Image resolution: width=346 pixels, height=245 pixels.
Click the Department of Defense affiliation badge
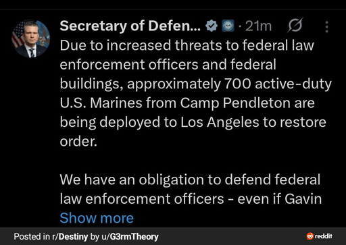point(228,26)
